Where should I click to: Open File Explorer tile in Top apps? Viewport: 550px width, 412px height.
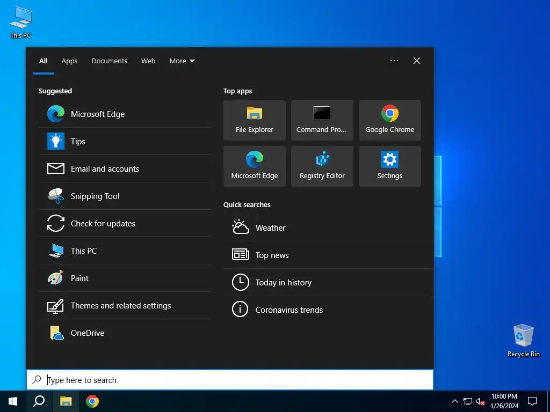point(254,120)
